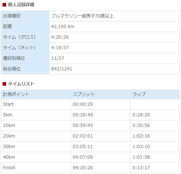Click the overall rank 842/1241 value

coord(62,69)
